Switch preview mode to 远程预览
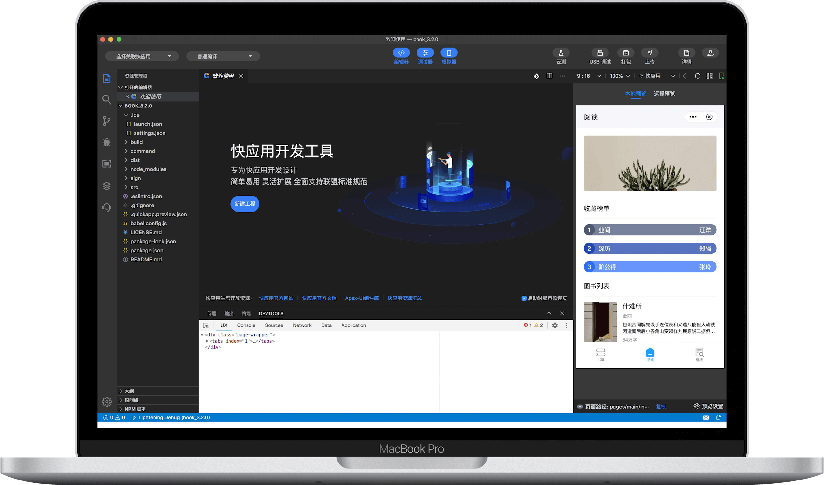Viewport: 824px width, 485px height. coord(664,94)
